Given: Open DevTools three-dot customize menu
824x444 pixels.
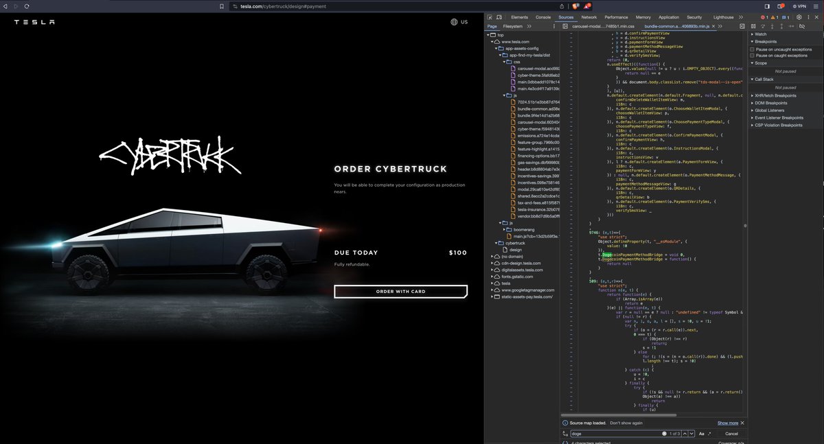Looking at the screenshot, I should pyautogui.click(x=808, y=16).
